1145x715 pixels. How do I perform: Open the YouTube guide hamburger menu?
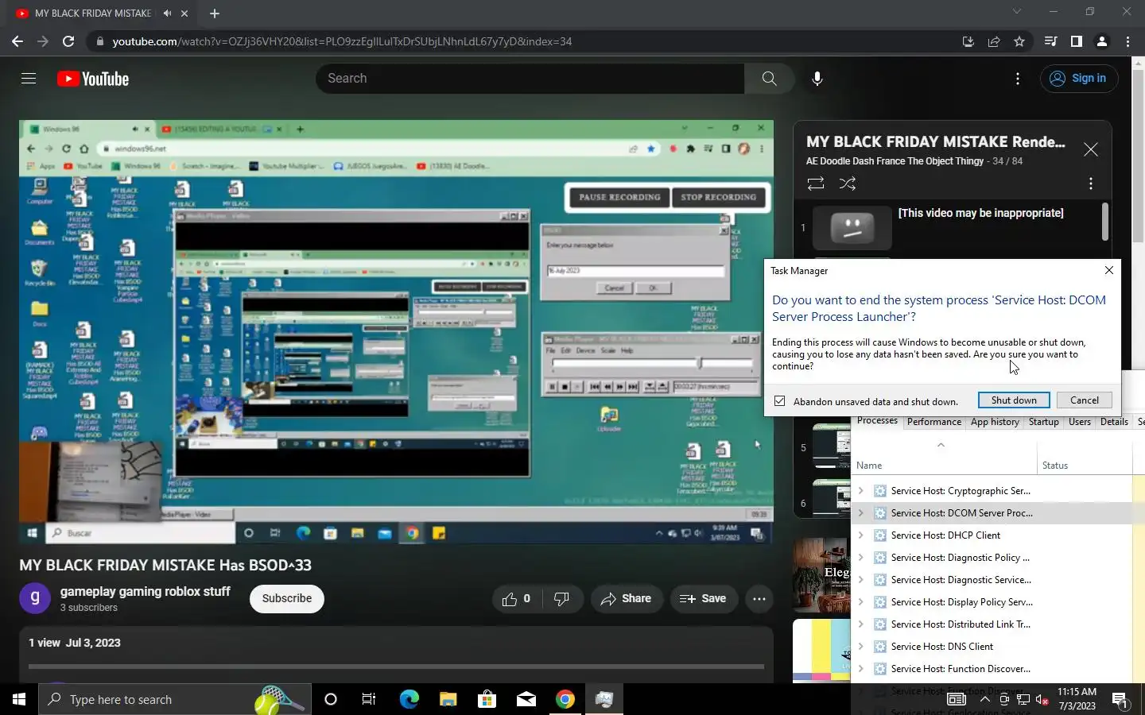(29, 79)
